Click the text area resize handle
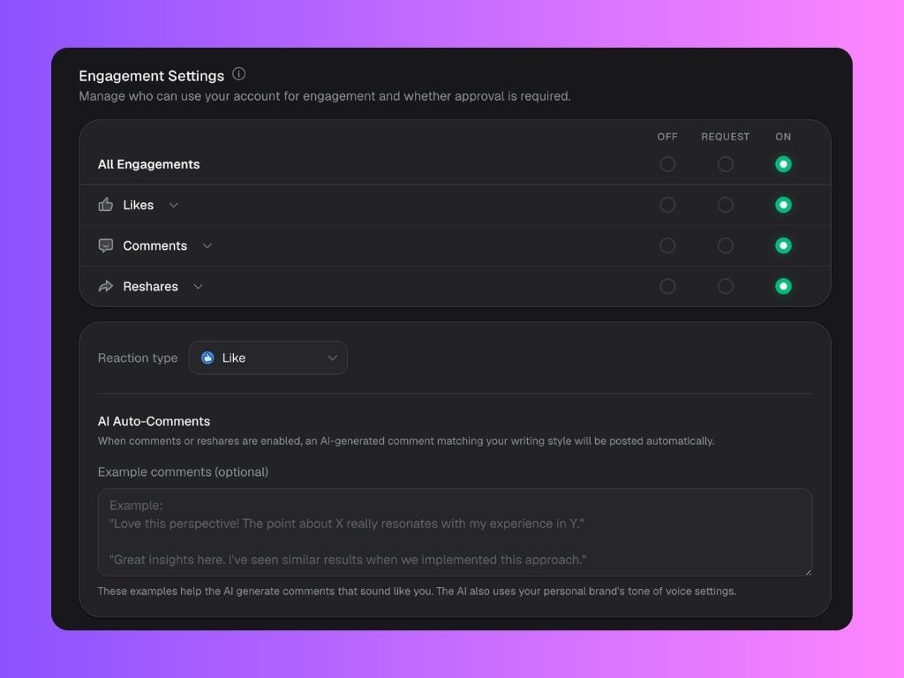904x678 pixels. (x=809, y=572)
